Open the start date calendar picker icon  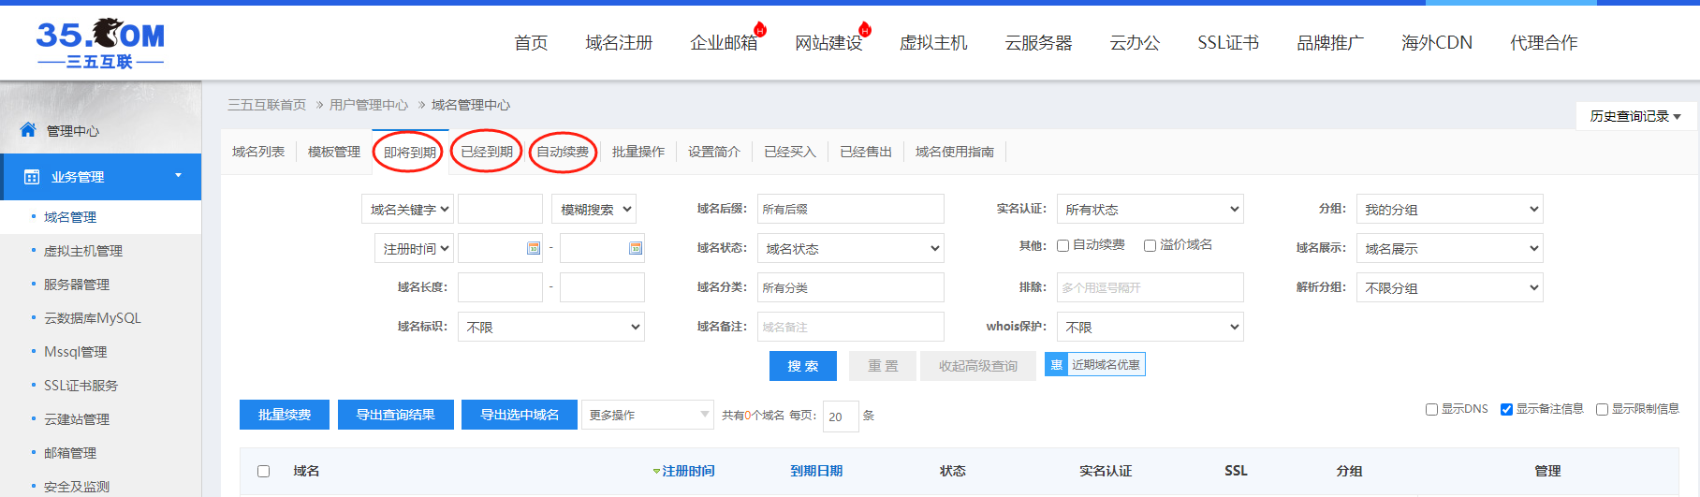coord(534,248)
